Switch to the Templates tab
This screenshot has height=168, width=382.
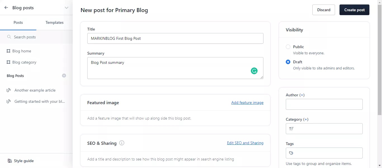[x=55, y=22]
